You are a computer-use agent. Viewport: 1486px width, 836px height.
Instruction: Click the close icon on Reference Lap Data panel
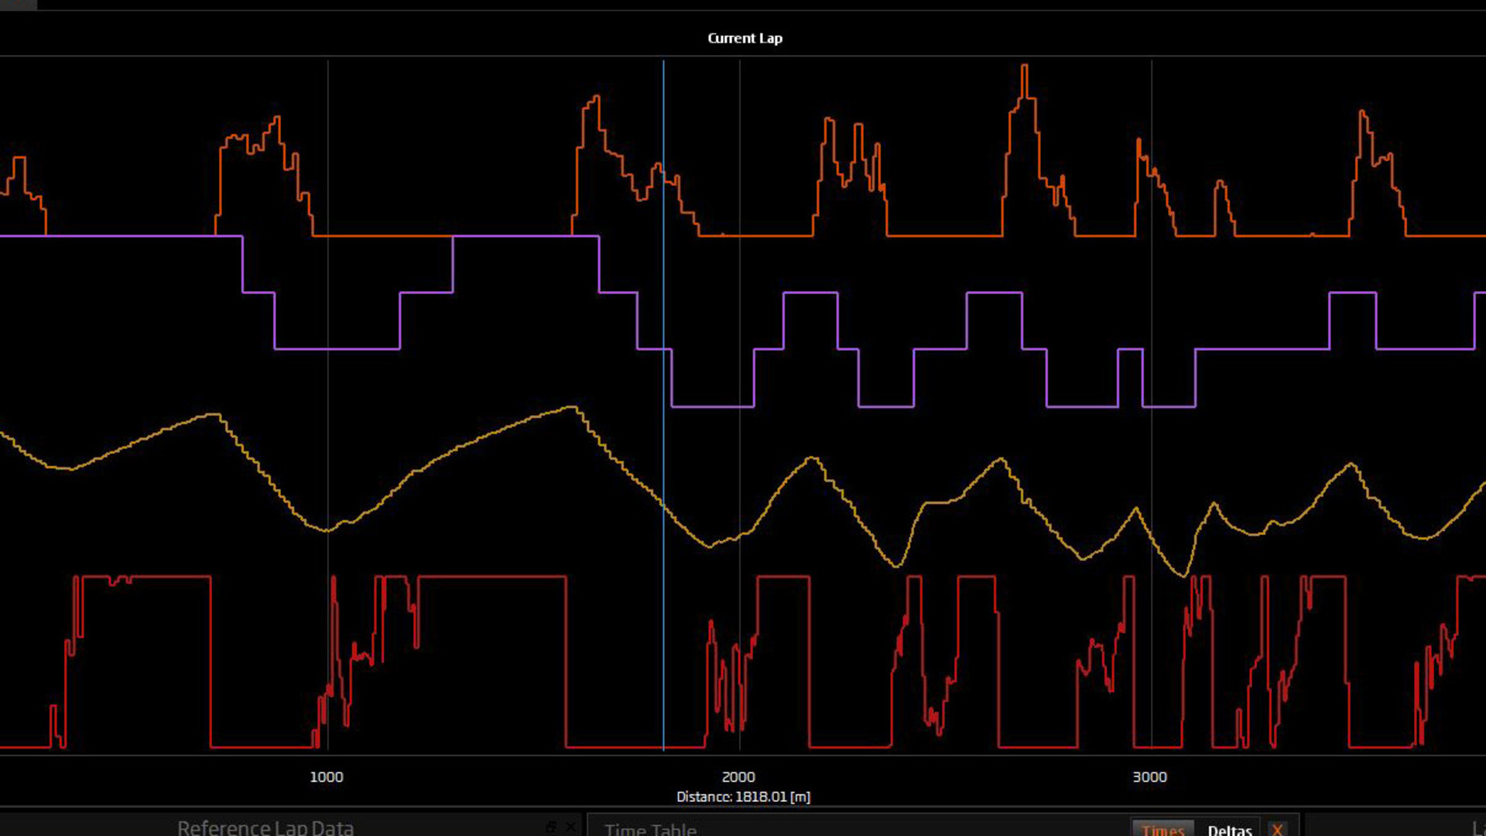[570, 826]
